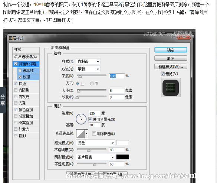Select 内发光 label in style list
Viewport: 217px width, 183px height.
tap(24, 96)
